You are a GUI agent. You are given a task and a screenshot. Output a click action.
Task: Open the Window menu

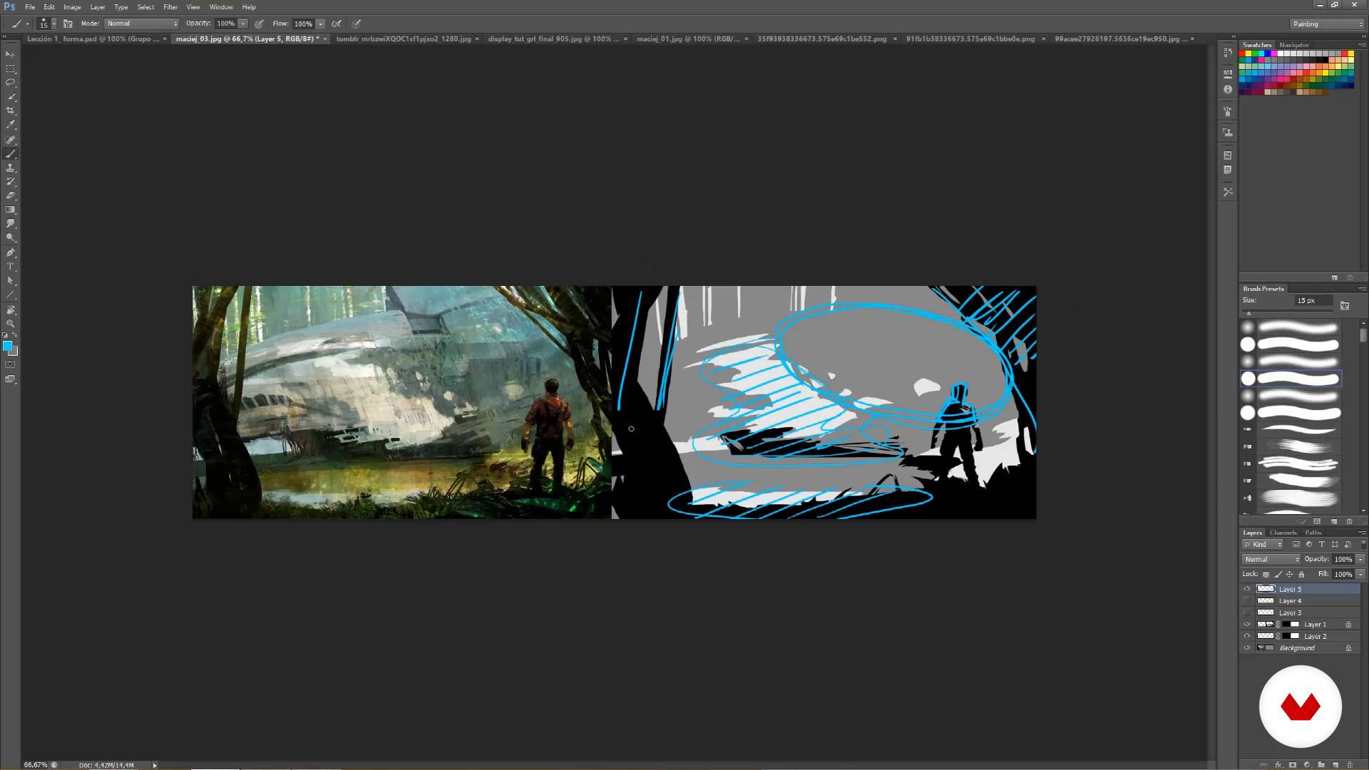[x=221, y=7]
